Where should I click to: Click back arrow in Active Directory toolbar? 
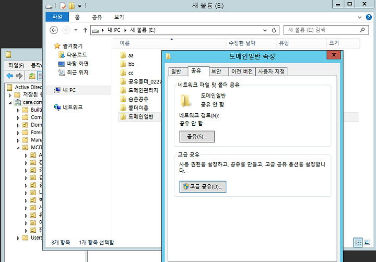click(10, 76)
